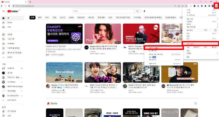
Task: Click the purple profile avatar in toolbar
Action: pyautogui.click(x=213, y=6)
